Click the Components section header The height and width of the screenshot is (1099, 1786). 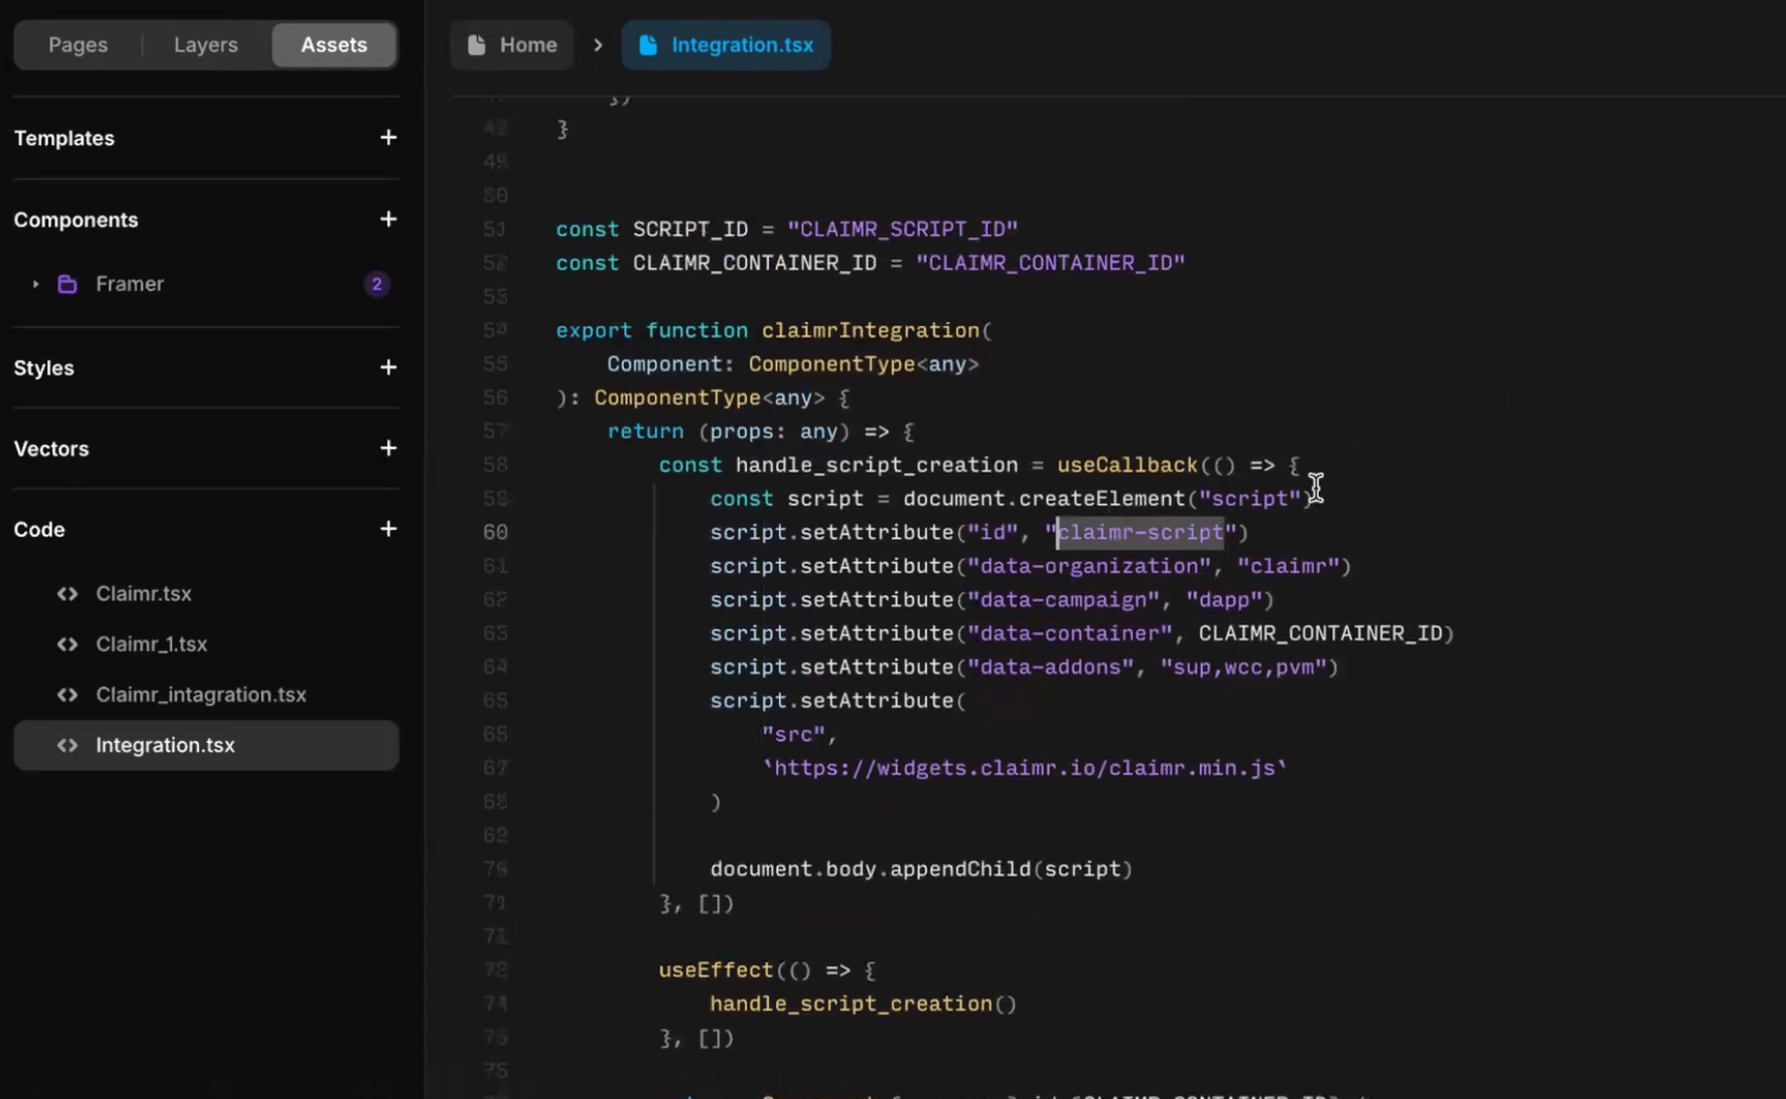tap(75, 220)
